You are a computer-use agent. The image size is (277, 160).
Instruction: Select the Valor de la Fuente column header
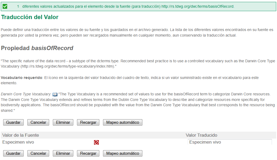coord(20,135)
